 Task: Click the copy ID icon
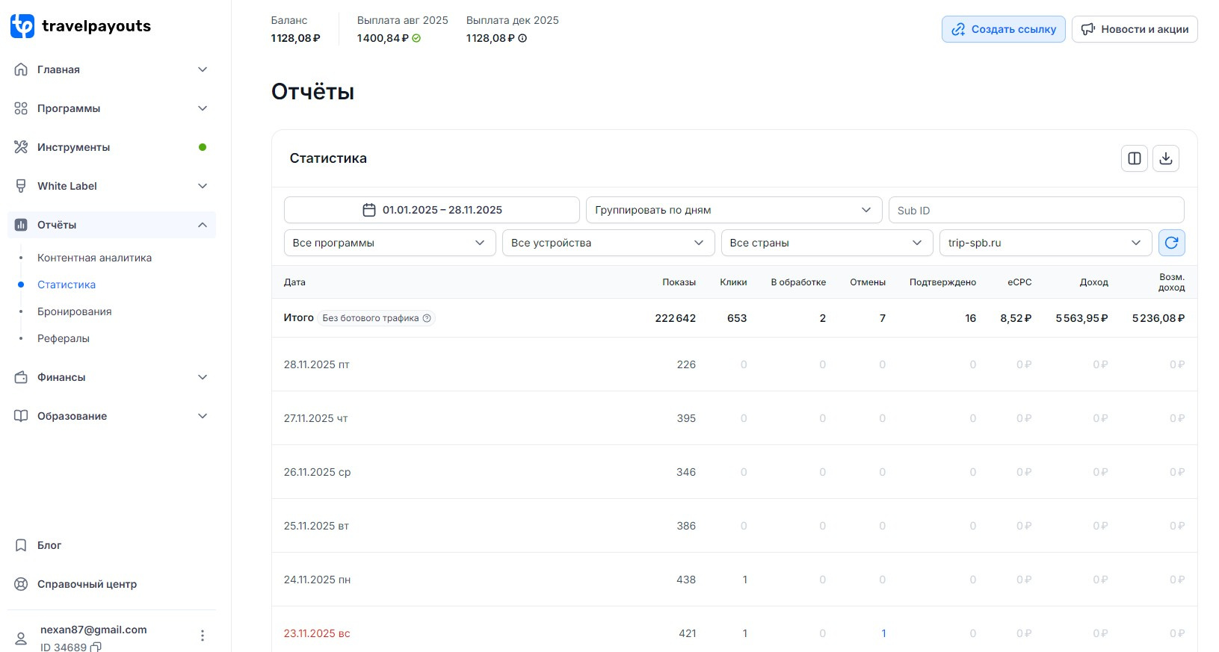pos(96,647)
